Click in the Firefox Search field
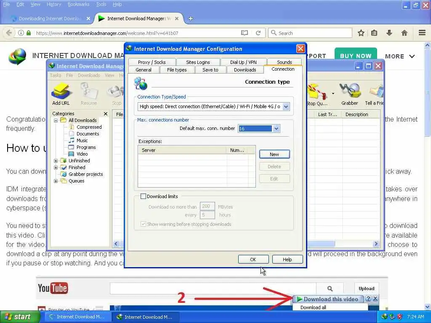431x323 pixels. point(310,33)
